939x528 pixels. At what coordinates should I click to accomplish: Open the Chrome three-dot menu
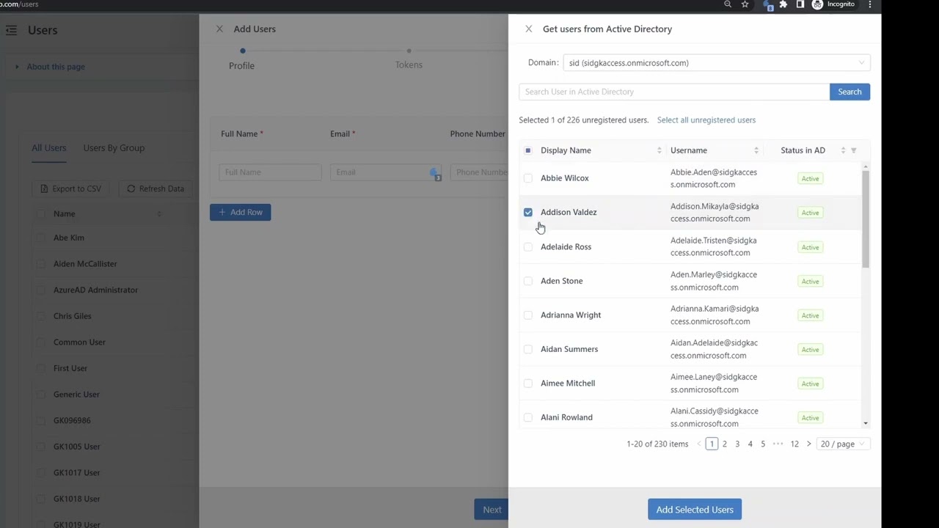[870, 4]
